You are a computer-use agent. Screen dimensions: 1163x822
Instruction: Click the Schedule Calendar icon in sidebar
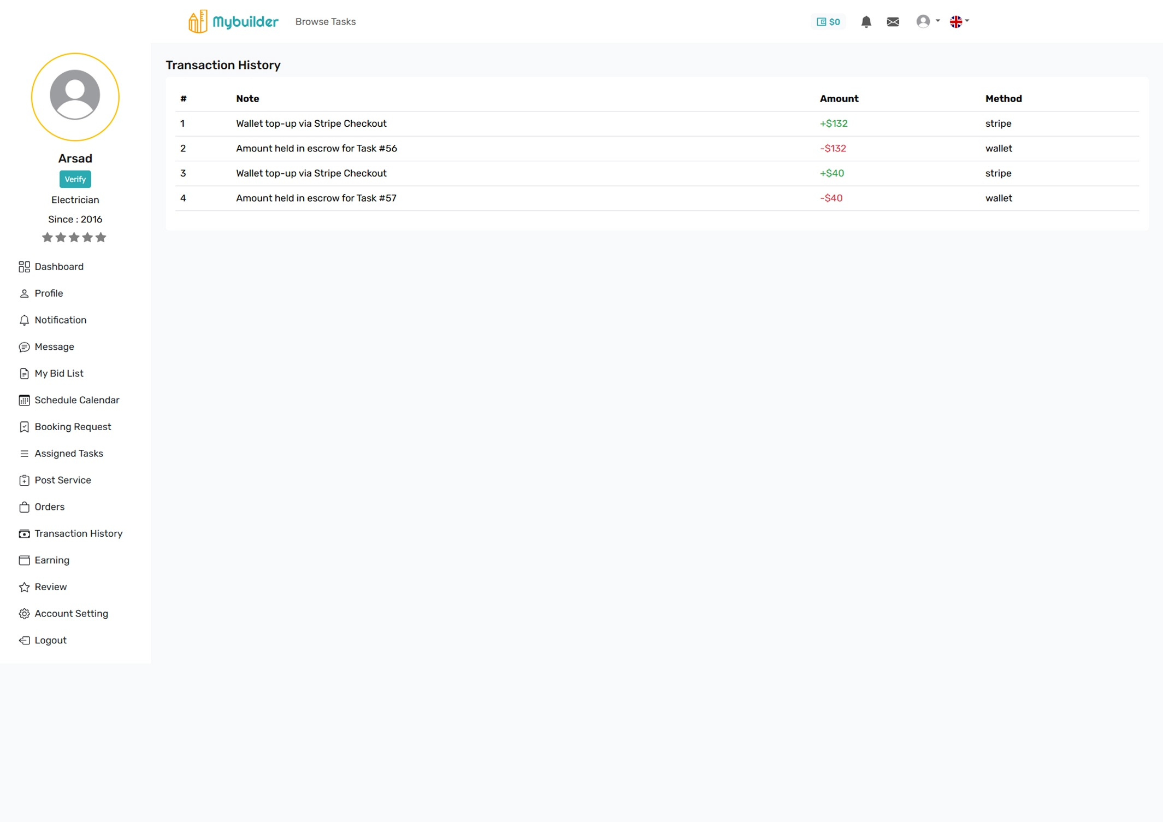point(24,400)
